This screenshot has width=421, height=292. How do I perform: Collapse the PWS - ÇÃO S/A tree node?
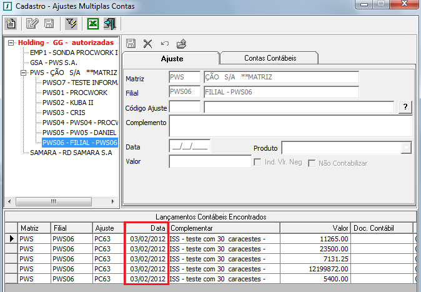coord(24,73)
